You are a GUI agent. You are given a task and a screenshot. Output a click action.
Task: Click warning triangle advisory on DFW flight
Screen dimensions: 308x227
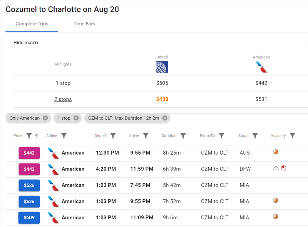point(276,168)
